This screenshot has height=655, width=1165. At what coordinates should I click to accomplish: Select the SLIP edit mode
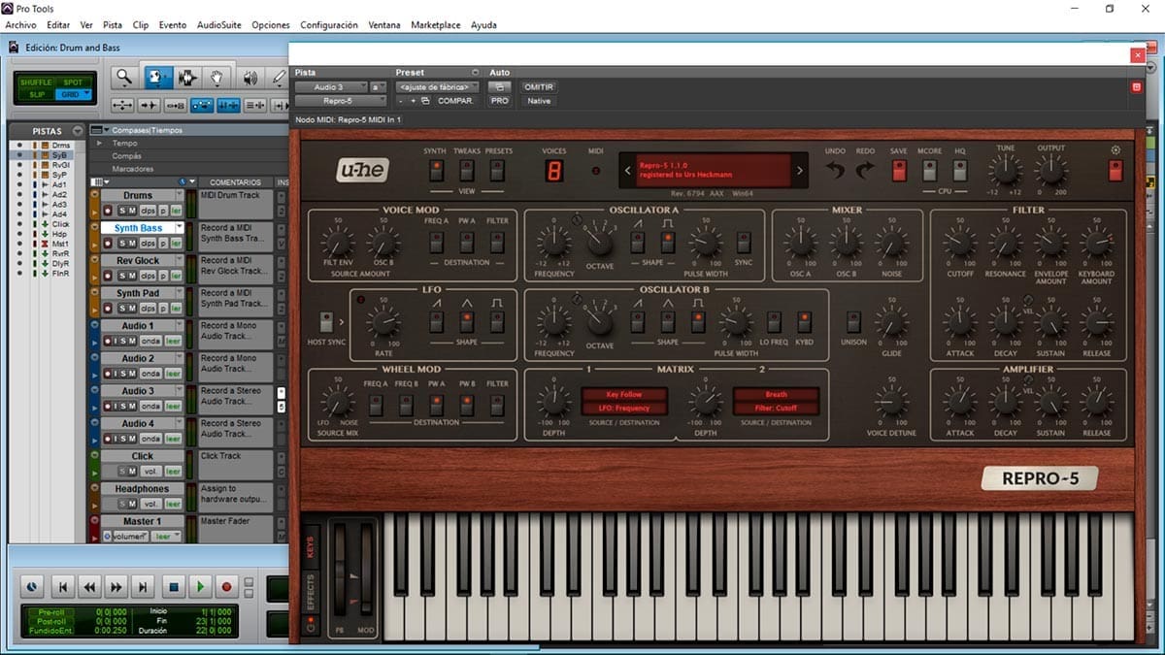pos(36,94)
